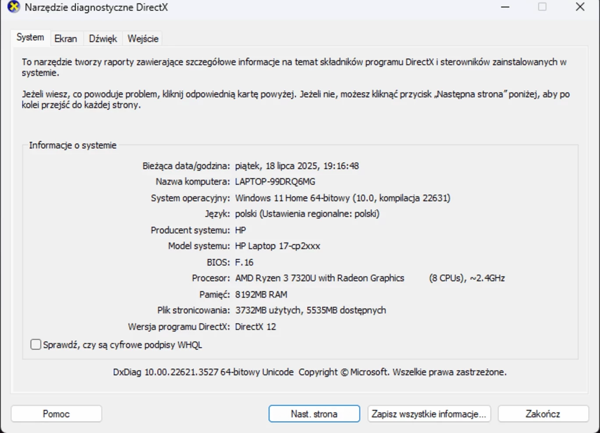Click the Wersja programu DirectX label
Screen dimensions: 600x433
point(179,326)
